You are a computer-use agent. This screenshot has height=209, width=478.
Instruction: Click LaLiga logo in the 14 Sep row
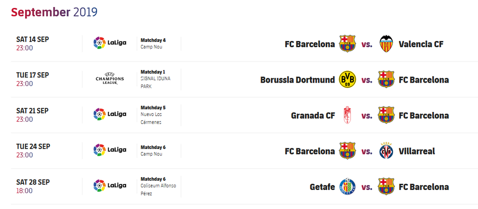tap(110, 43)
